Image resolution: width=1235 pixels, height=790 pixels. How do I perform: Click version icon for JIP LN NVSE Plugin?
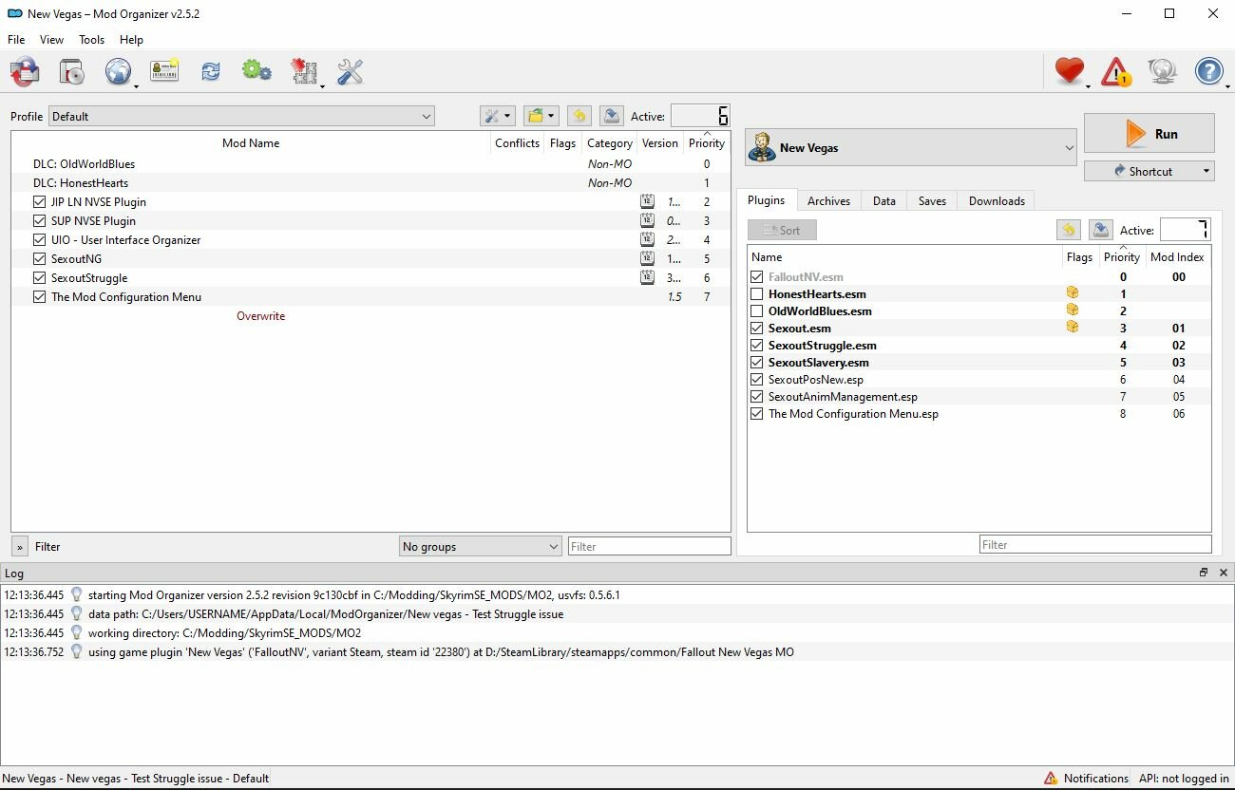(x=647, y=201)
